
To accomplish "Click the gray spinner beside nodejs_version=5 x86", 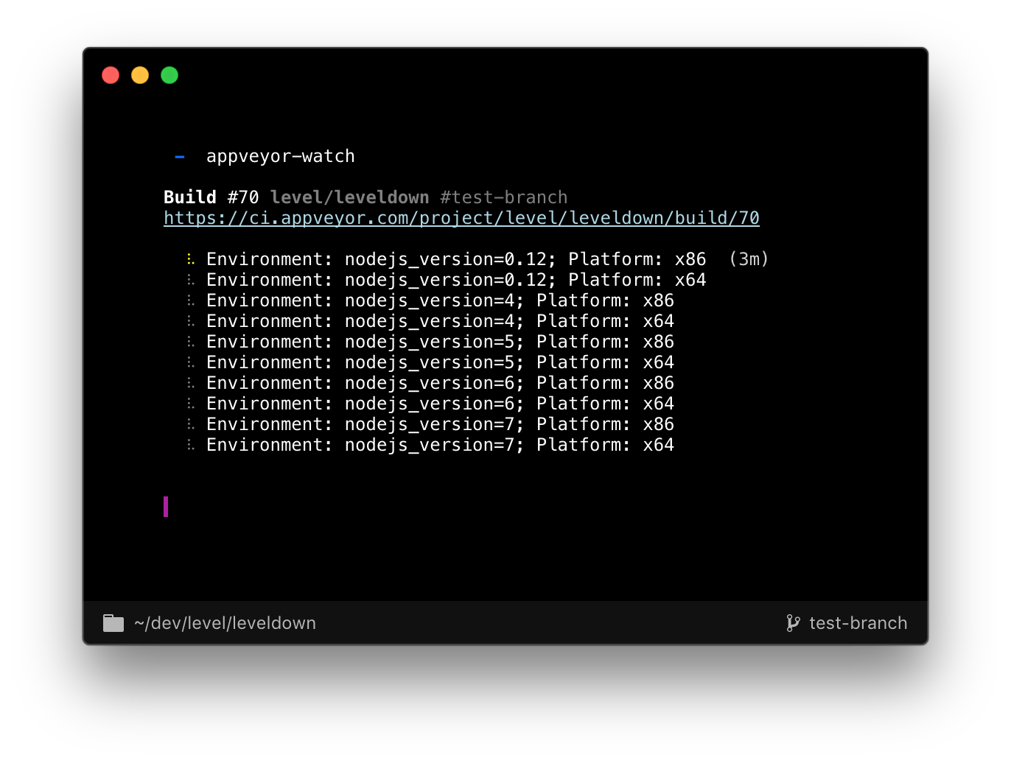I will (x=191, y=342).
